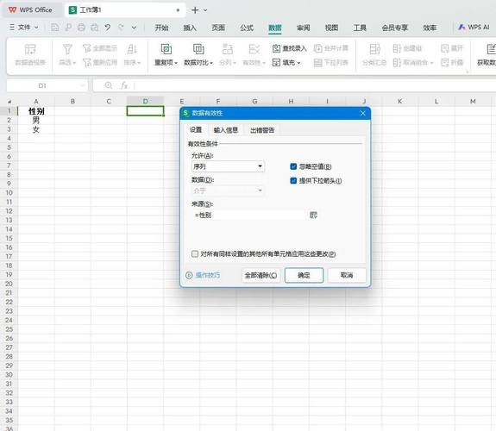The image size is (496, 431).
Task: Click the range selector icon beside source field
Action: 313,215
